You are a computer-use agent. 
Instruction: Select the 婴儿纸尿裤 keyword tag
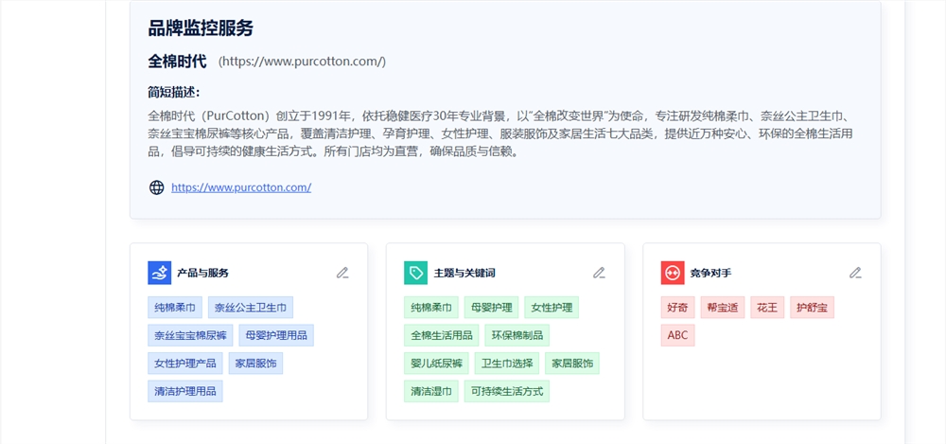pos(436,364)
